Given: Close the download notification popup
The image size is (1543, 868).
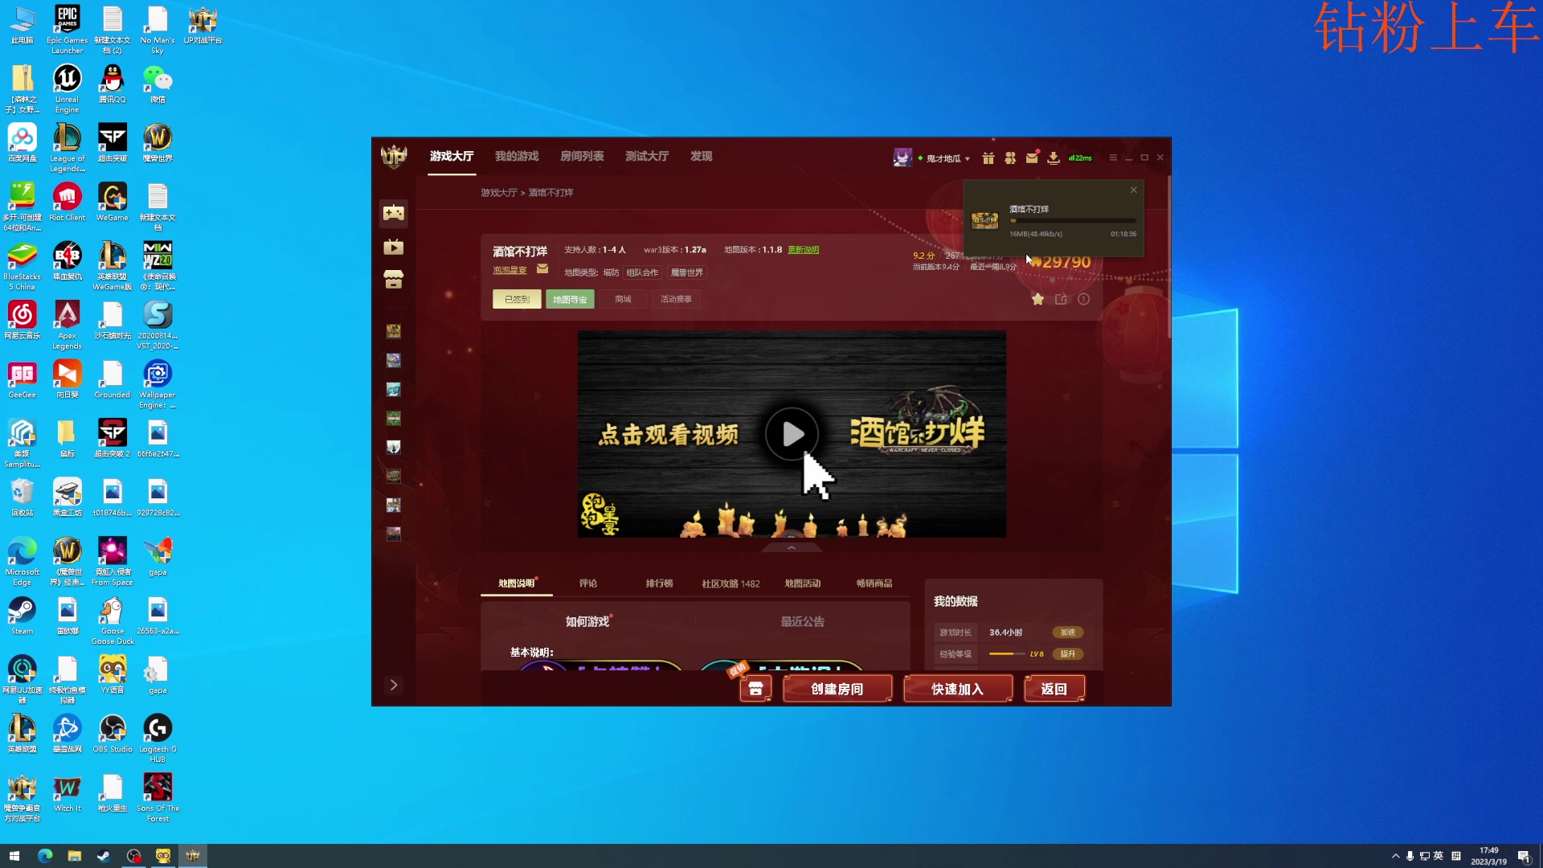Looking at the screenshot, I should (x=1134, y=190).
